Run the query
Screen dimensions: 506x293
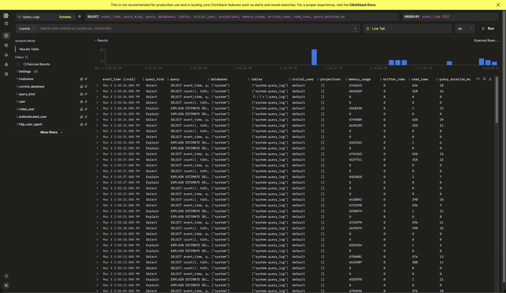pyautogui.click(x=488, y=29)
